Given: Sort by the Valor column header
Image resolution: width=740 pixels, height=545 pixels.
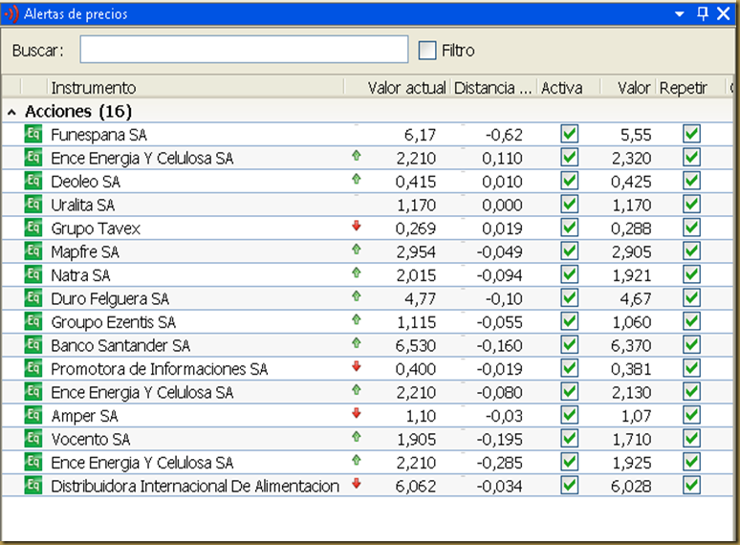Looking at the screenshot, I should (x=628, y=87).
